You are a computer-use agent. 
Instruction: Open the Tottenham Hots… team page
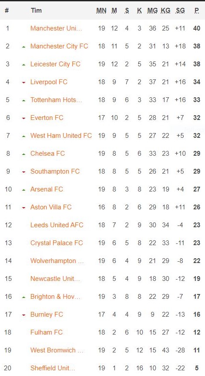tap(56, 100)
